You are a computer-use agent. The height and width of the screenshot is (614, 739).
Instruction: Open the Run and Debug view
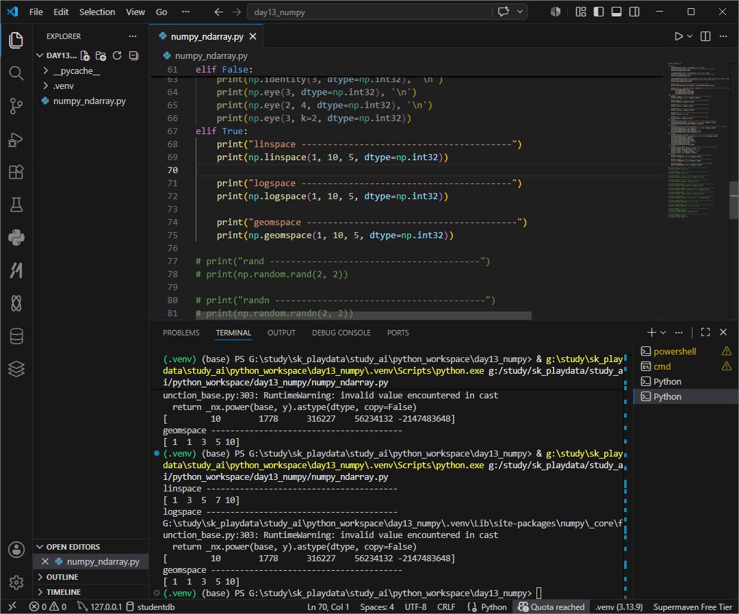[16, 140]
